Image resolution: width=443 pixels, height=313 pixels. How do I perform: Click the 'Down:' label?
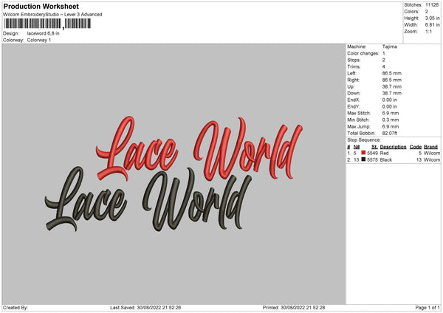click(x=354, y=93)
